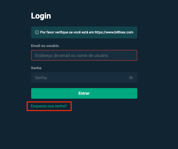Viewport: 178px width, 149px height.
Task: Click the Login heading text
Action: click(x=41, y=16)
